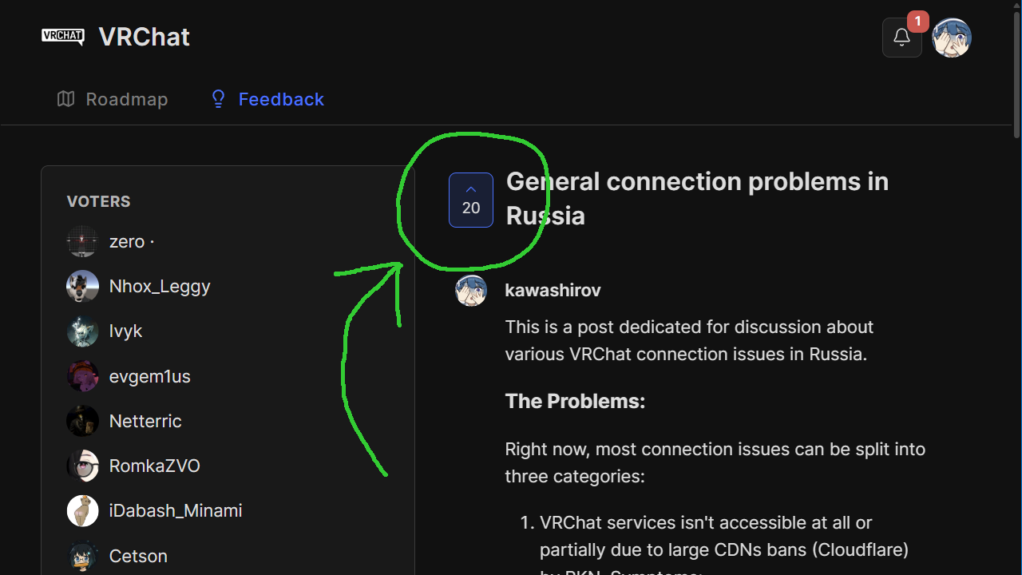Open the user profile avatar menu
1022x575 pixels.
click(x=952, y=38)
